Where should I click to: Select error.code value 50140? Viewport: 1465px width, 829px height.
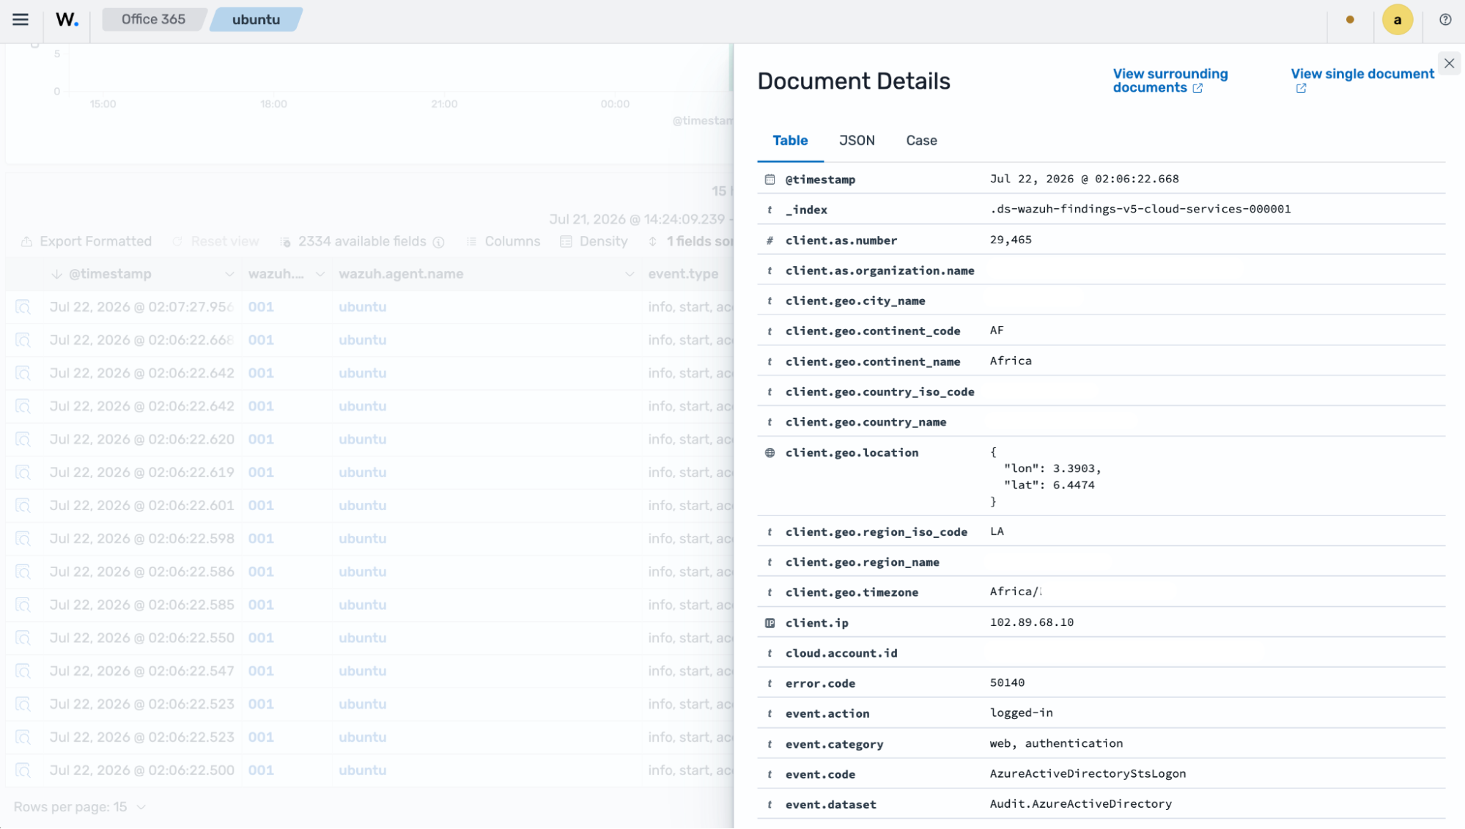click(1007, 683)
